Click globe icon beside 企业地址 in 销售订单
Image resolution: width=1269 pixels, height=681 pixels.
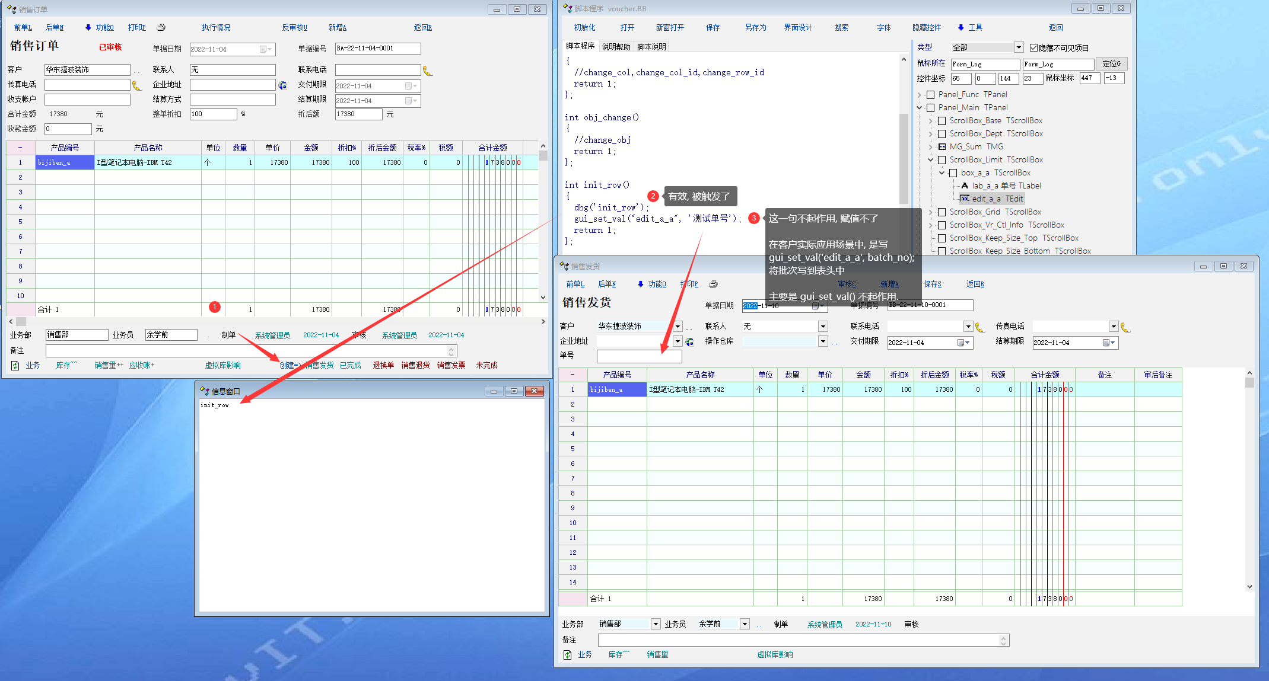(x=283, y=85)
